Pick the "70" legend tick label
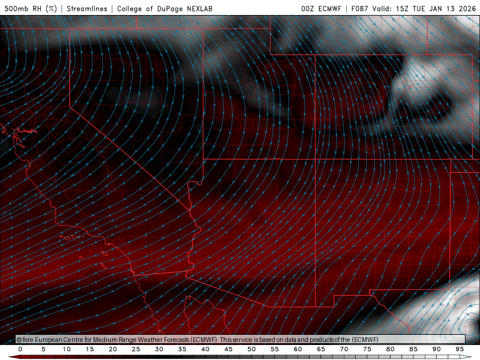The width and height of the screenshot is (480, 360). pyautogui.click(x=344, y=349)
